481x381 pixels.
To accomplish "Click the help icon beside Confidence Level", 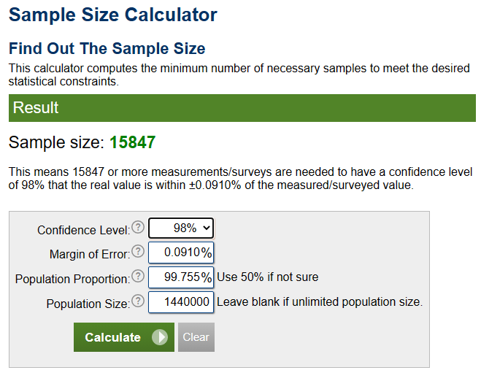I will (138, 228).
